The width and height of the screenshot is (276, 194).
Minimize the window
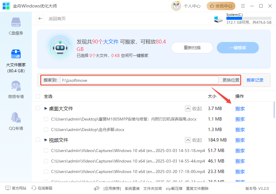(x=252, y=6)
